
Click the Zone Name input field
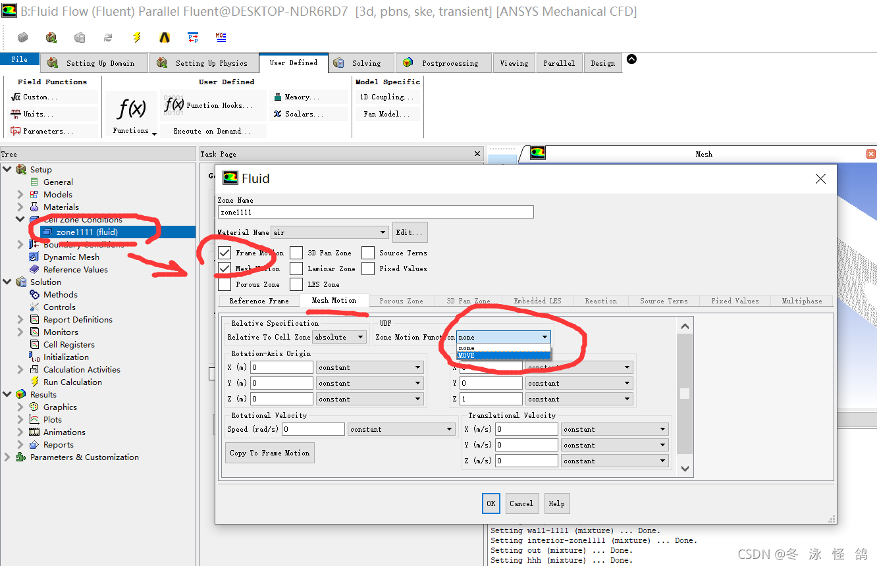coord(375,212)
